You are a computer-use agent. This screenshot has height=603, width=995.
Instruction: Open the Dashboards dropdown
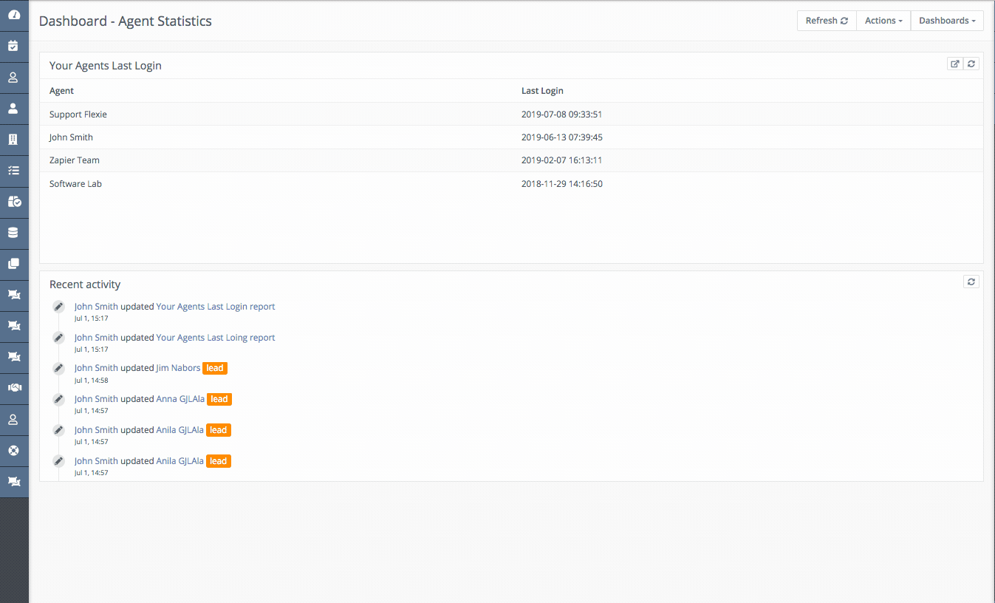point(947,21)
